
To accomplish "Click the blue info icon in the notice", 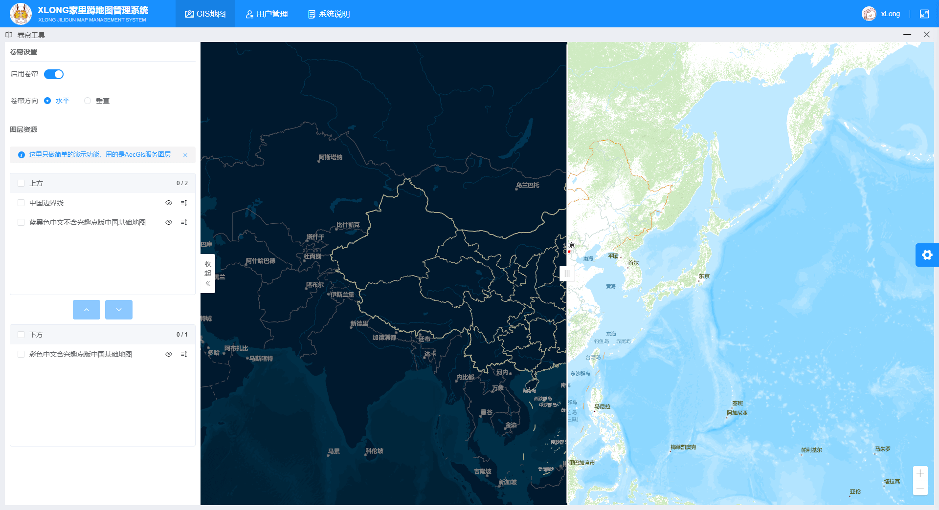I will [x=22, y=155].
